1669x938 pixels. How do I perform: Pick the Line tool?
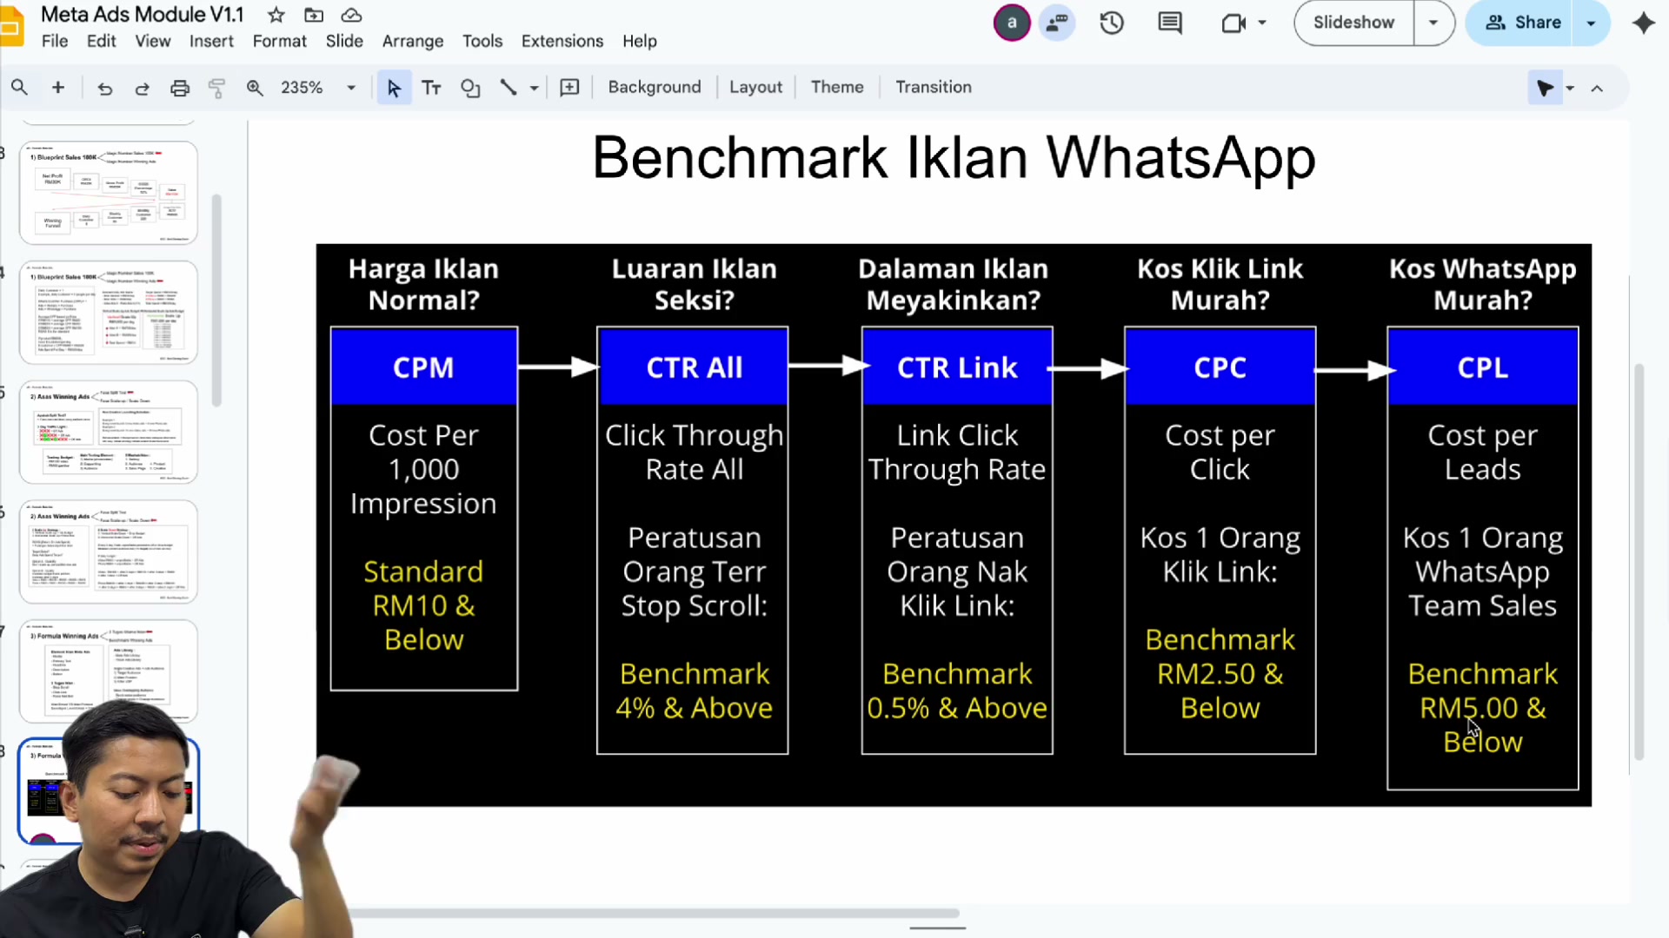point(509,88)
